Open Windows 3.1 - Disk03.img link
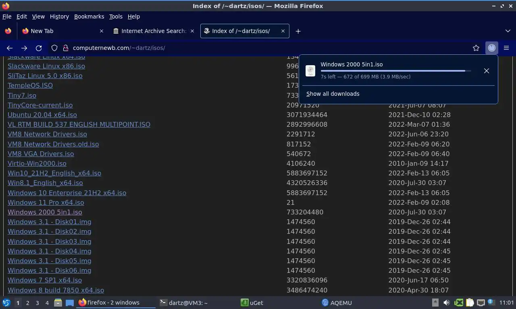516x309 pixels. click(50, 241)
